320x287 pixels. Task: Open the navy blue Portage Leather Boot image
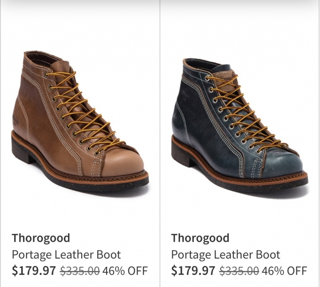tap(239, 125)
